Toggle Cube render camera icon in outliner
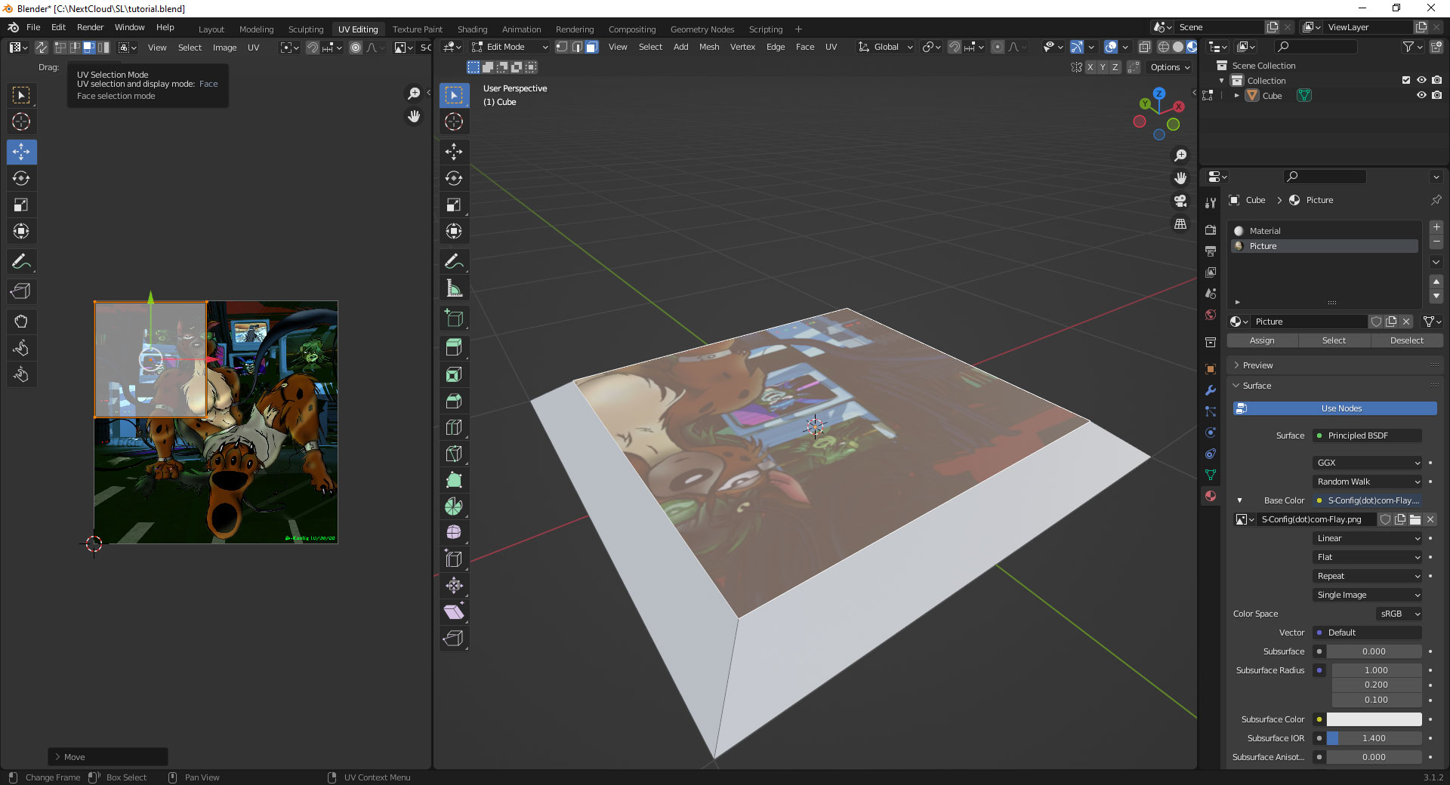Image resolution: width=1450 pixels, height=785 pixels. coord(1436,95)
